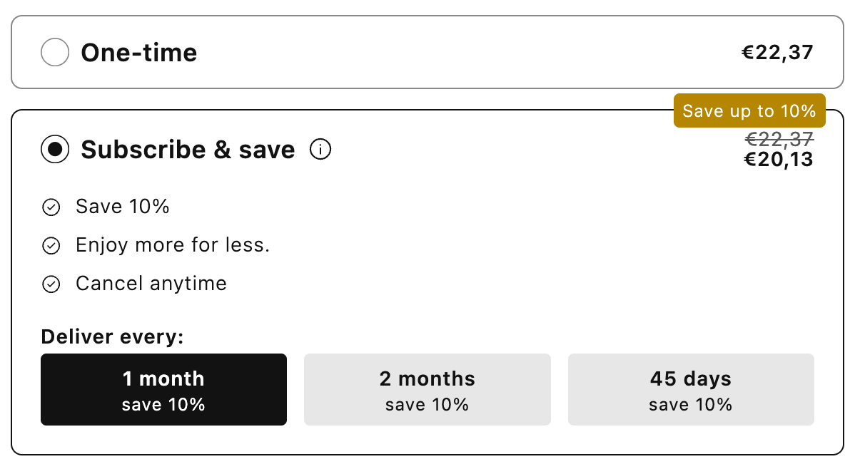Click the discounted price €20,13
855x469 pixels.
[x=778, y=159]
